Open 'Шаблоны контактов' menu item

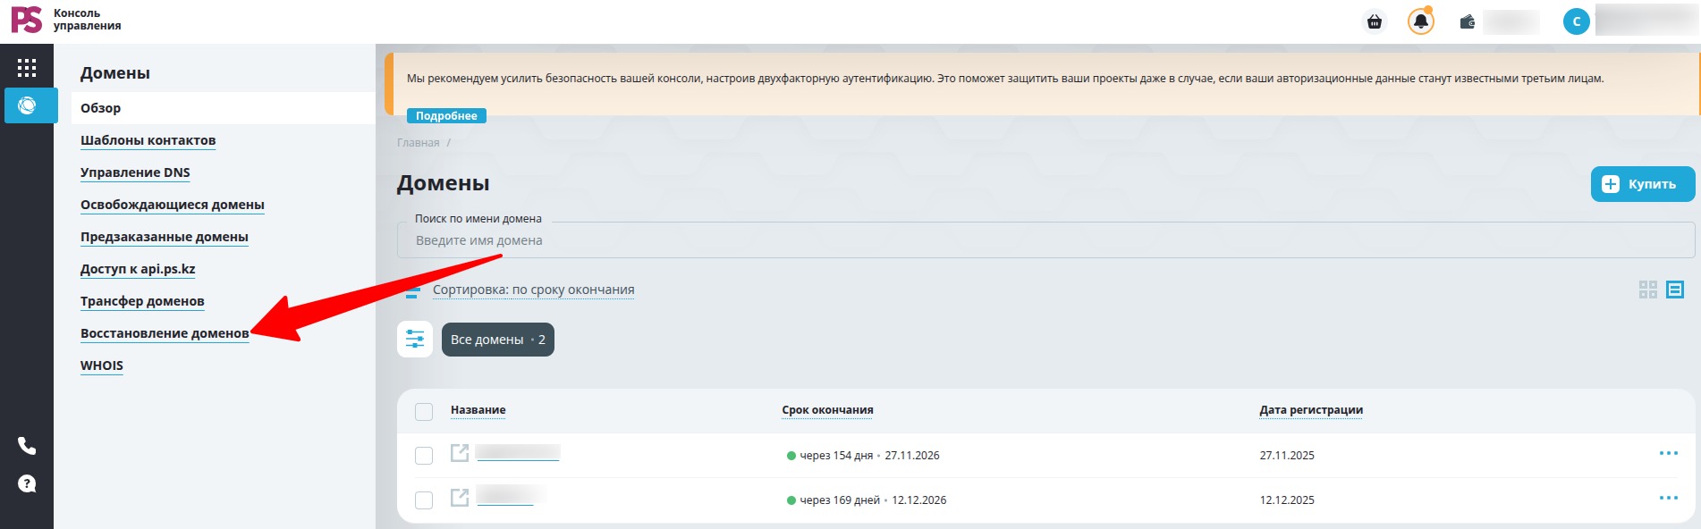click(x=148, y=140)
